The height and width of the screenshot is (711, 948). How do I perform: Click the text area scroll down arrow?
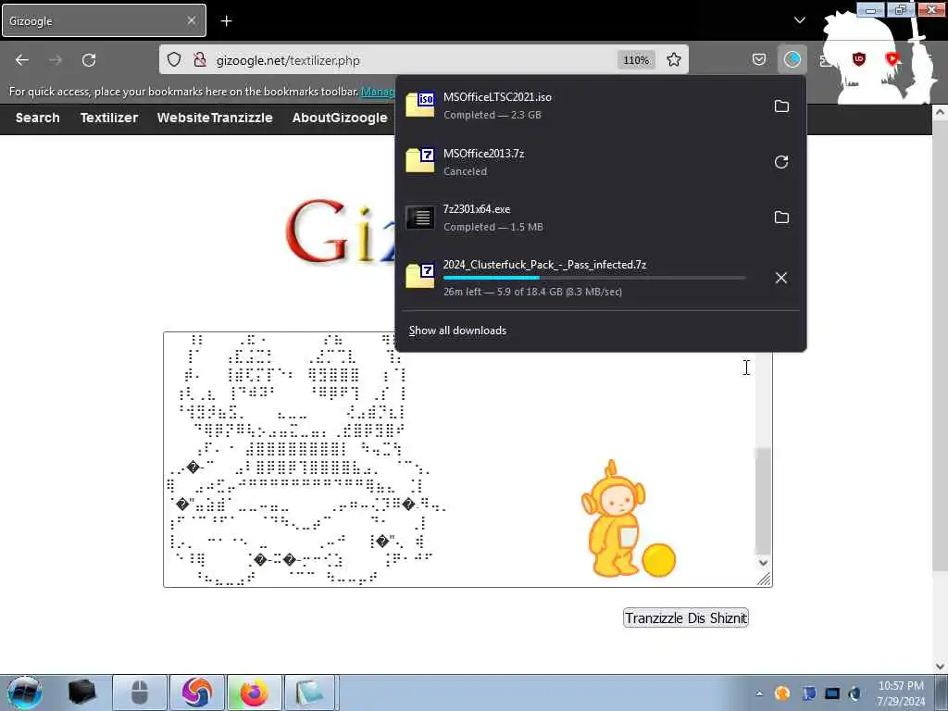tap(763, 562)
